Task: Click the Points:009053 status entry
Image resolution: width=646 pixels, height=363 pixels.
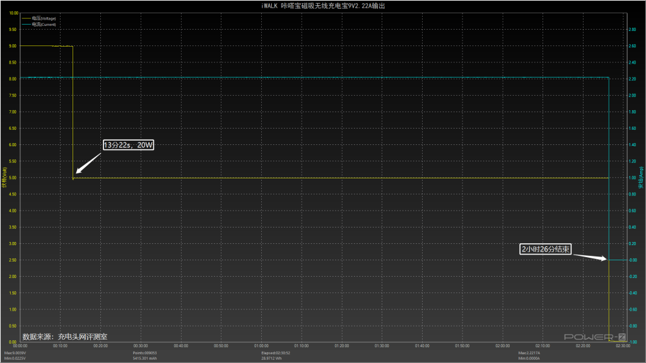Action: [144, 353]
